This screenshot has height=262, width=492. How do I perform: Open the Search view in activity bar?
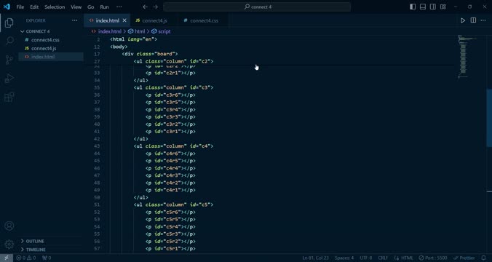point(9,41)
